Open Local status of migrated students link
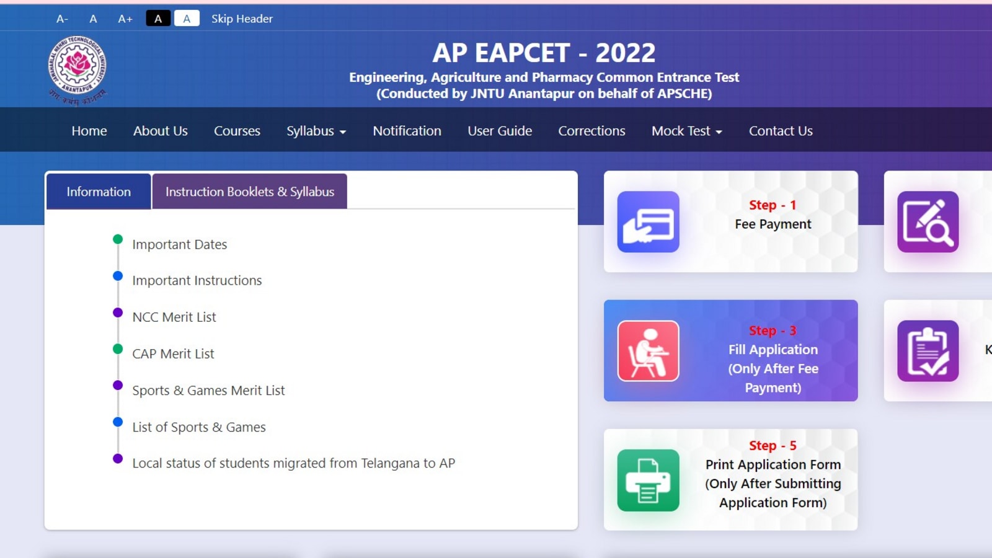Screen dimensions: 992x558 [x=294, y=463]
